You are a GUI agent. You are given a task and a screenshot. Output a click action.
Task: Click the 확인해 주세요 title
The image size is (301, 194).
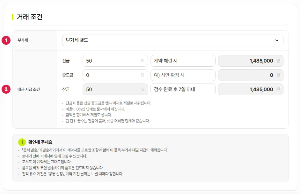click(40, 142)
